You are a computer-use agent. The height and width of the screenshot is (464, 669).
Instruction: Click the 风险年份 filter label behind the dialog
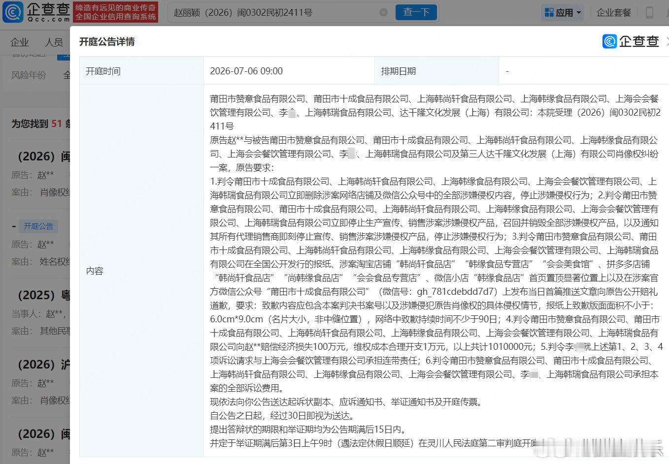pyautogui.click(x=29, y=75)
